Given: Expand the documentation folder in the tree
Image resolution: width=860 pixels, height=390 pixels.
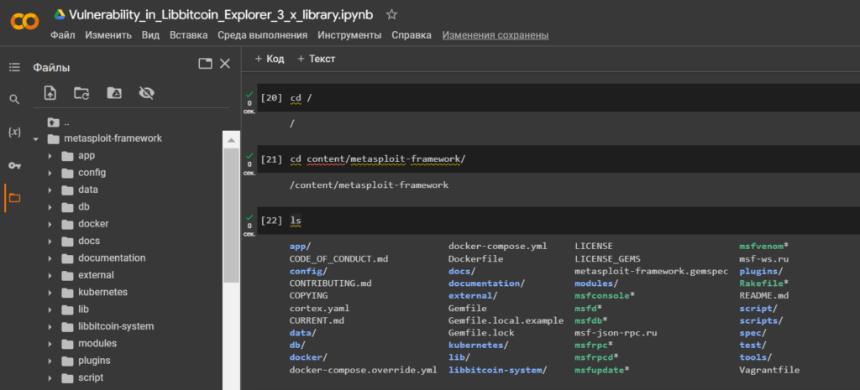Looking at the screenshot, I should click(50, 258).
